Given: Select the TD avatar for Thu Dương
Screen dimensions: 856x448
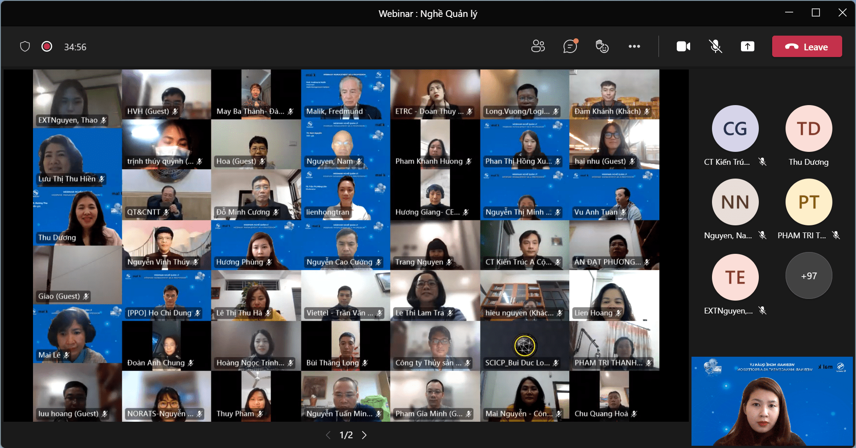Looking at the screenshot, I should (808, 129).
